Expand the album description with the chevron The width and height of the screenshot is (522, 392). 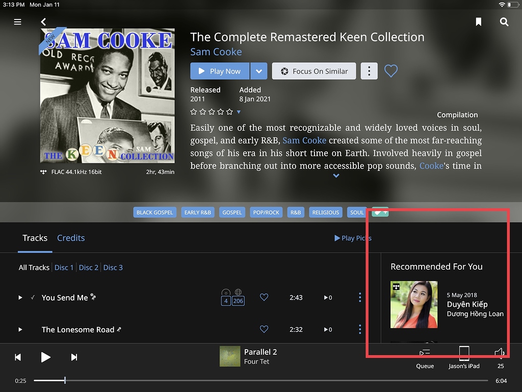pos(335,176)
